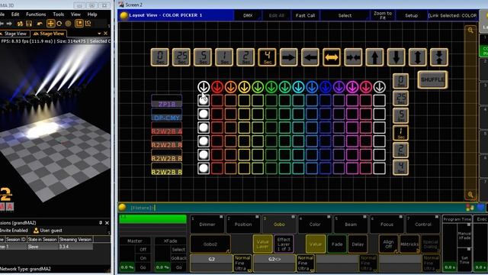
Task: Select the Rotate tool in MA 3D toolbar
Action: [x=59, y=24]
